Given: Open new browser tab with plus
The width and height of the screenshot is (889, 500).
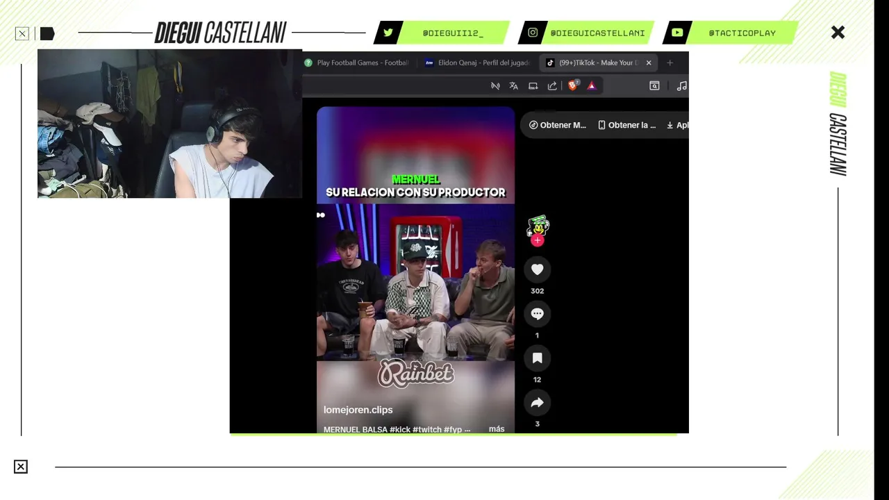Looking at the screenshot, I should coord(670,62).
